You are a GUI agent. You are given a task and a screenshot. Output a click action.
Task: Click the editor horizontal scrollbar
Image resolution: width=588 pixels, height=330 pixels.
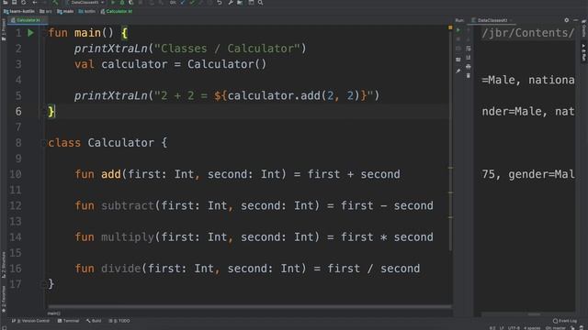tap(250, 307)
